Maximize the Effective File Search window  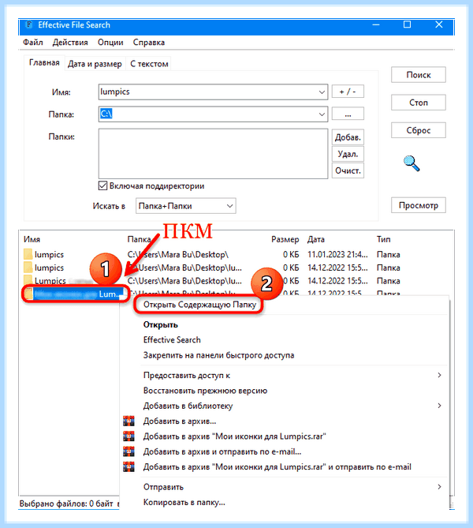(407, 24)
